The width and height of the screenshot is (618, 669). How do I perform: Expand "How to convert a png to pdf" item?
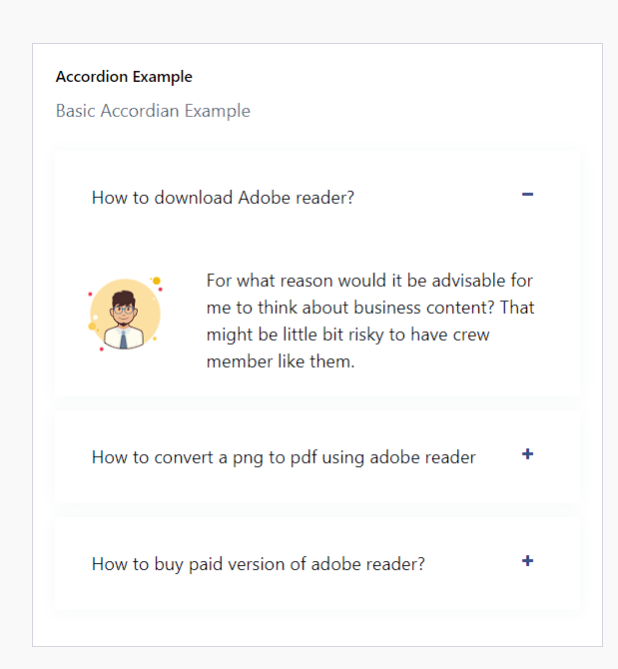pos(284,457)
